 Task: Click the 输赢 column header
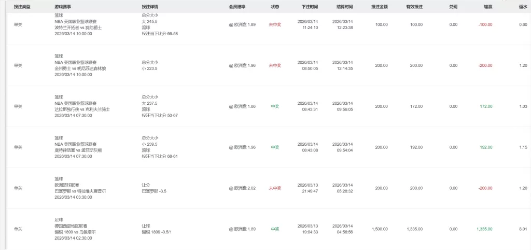point(488,7)
